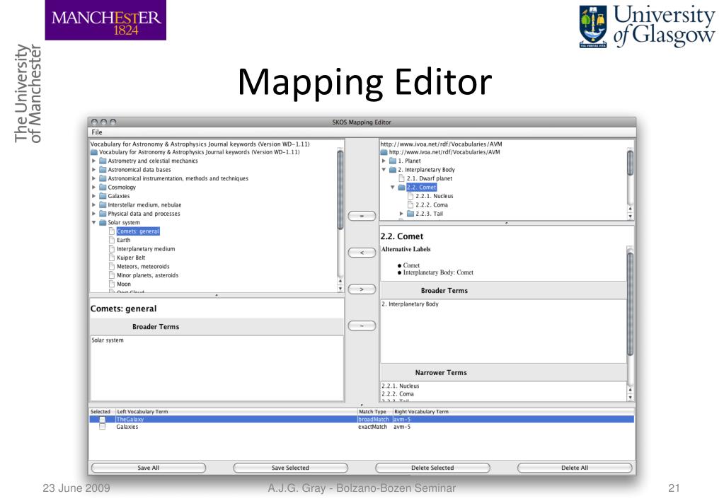This screenshot has height=501, width=724.
Task: Collapse the 2.2. Comet node
Action: (x=393, y=188)
